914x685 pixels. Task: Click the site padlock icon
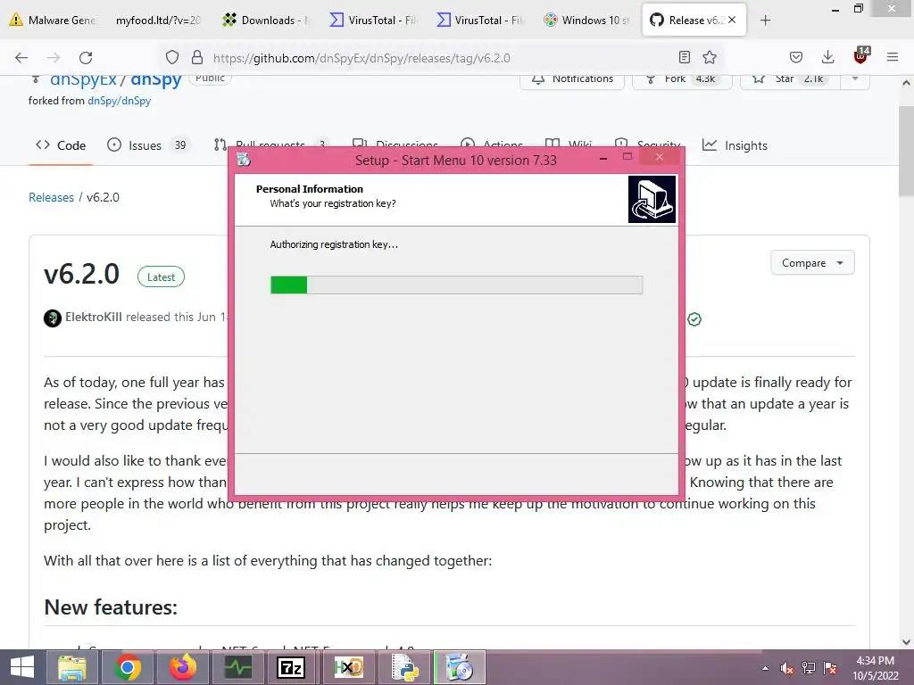coord(197,58)
